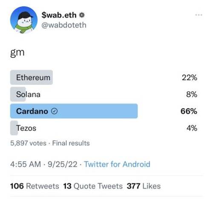The image size is (213, 199).
Task: Click the Final results label
Action: 71,143
